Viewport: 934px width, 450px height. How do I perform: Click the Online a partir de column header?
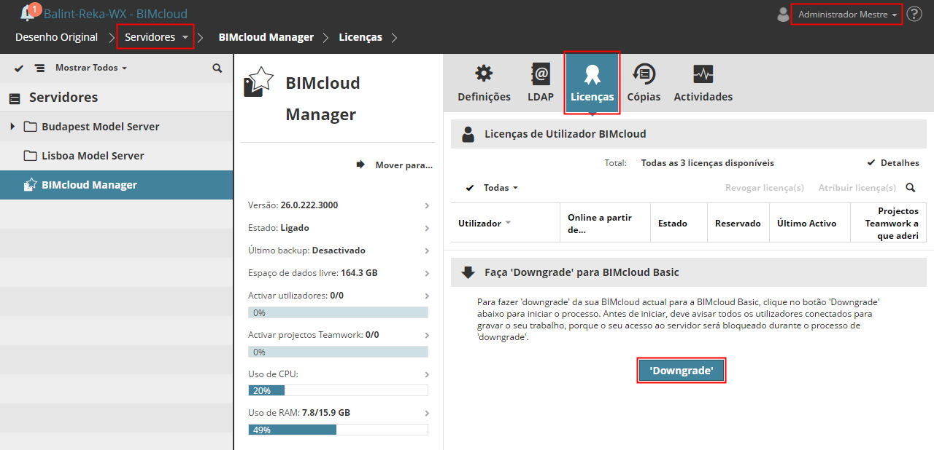(x=605, y=223)
